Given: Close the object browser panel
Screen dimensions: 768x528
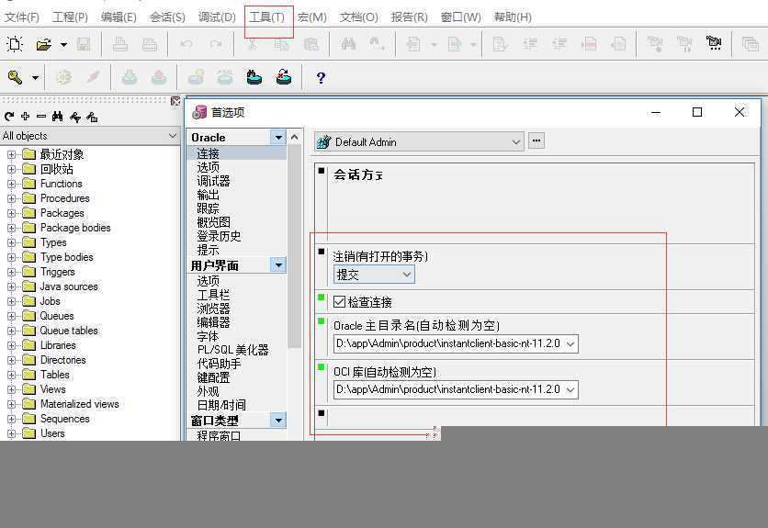Looking at the screenshot, I should pyautogui.click(x=175, y=101).
